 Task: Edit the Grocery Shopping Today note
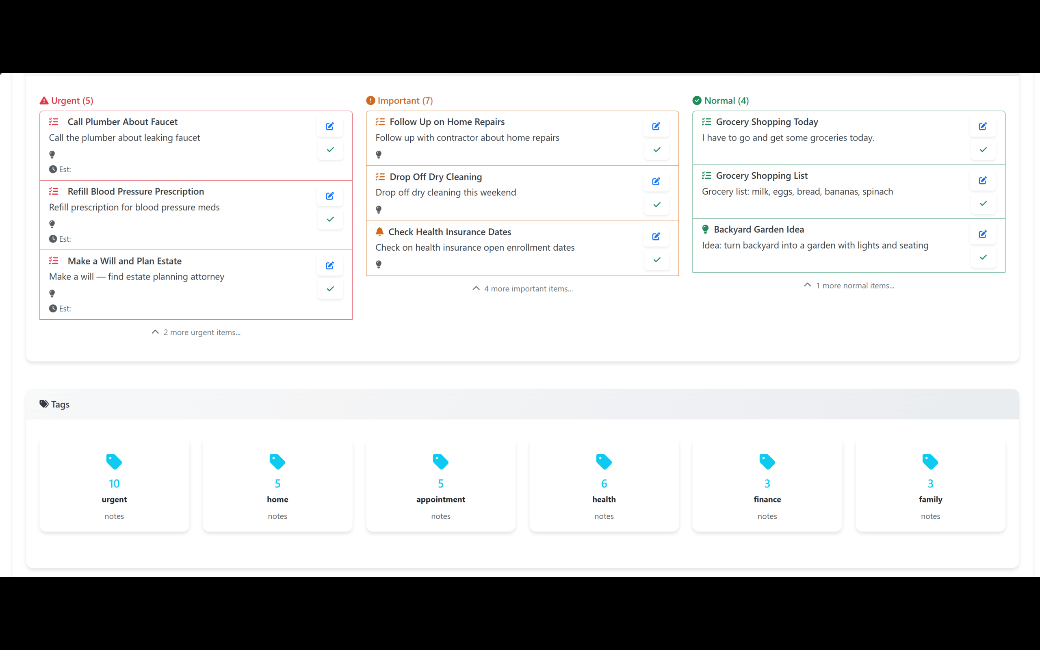[x=982, y=126]
